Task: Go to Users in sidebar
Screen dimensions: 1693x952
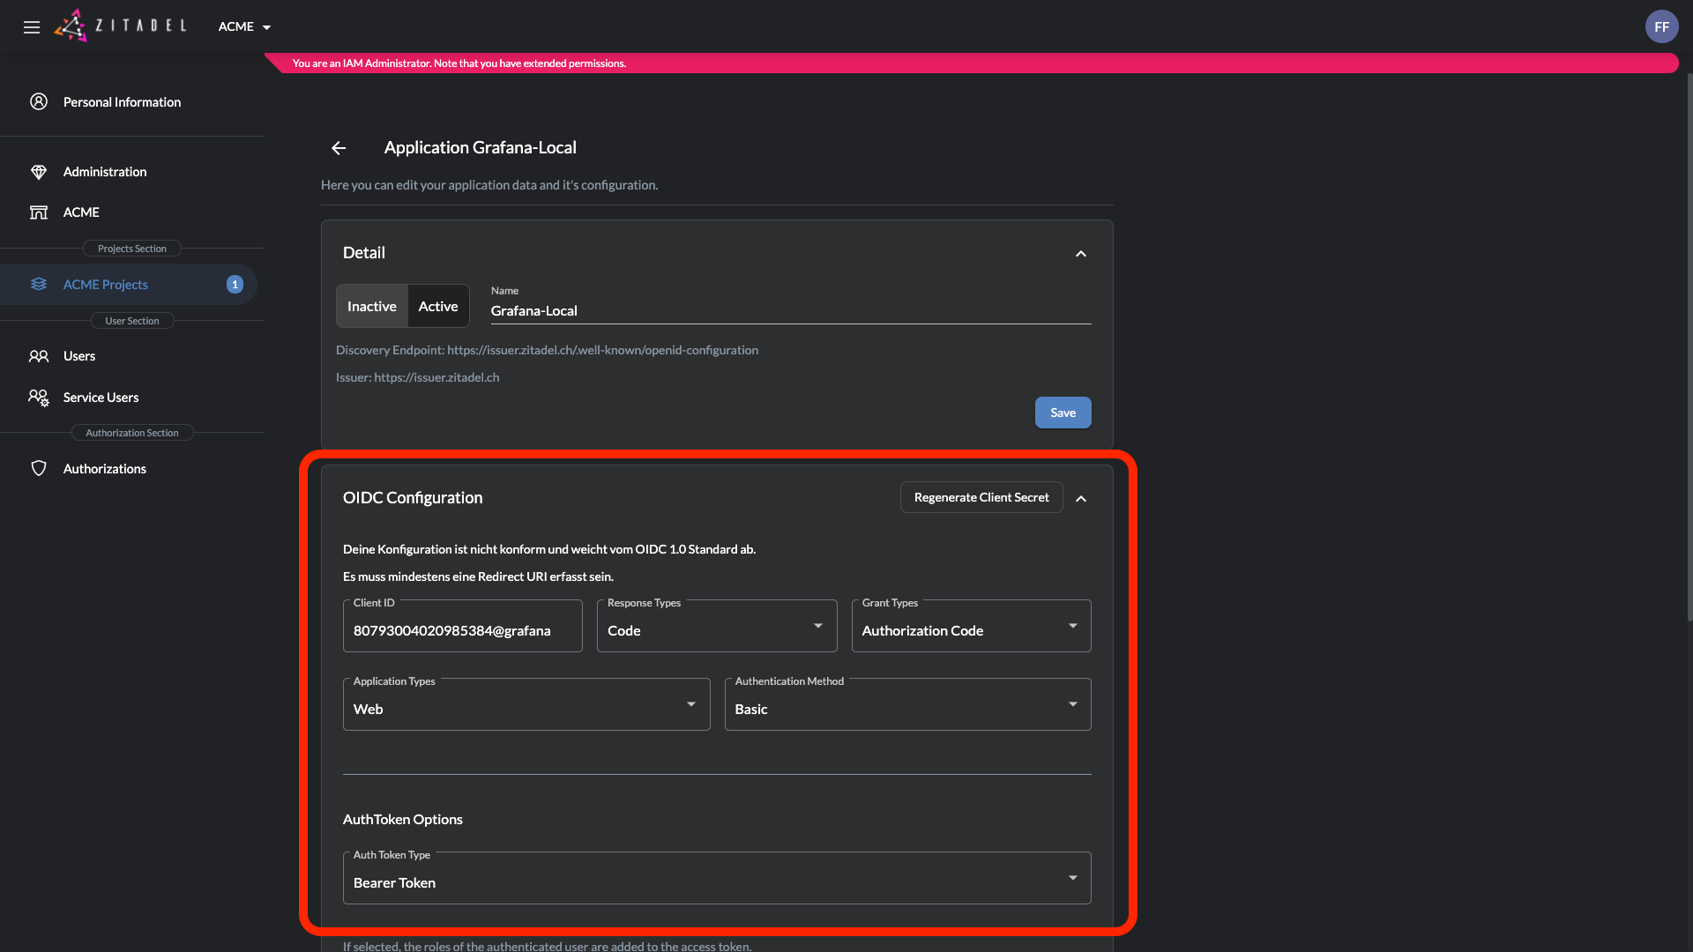Action: point(79,356)
